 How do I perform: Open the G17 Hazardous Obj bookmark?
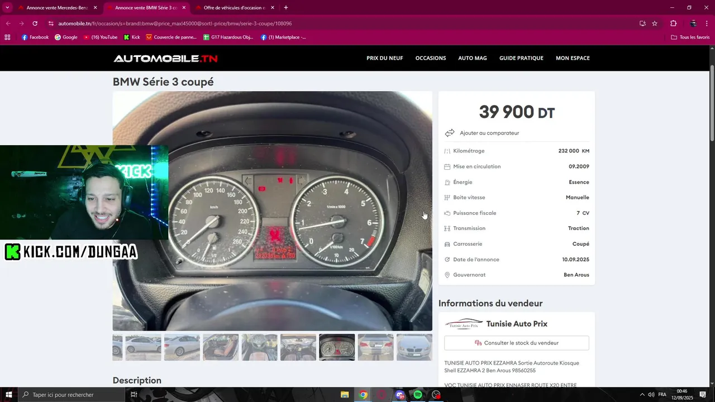tap(228, 37)
